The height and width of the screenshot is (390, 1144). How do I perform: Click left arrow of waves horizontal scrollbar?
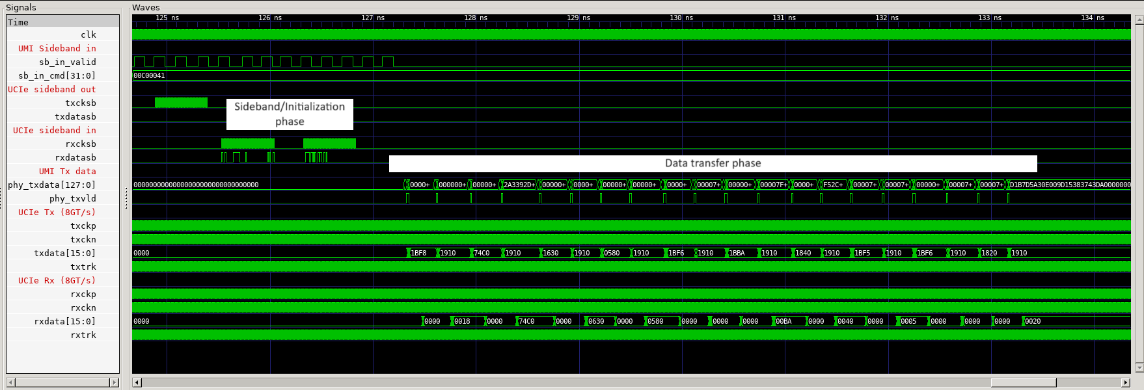[137, 382]
